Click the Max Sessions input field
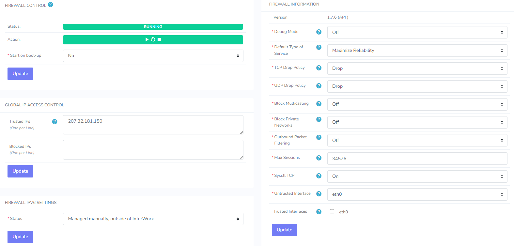Image resolution: width=514 pixels, height=246 pixels. pyautogui.click(x=417, y=159)
